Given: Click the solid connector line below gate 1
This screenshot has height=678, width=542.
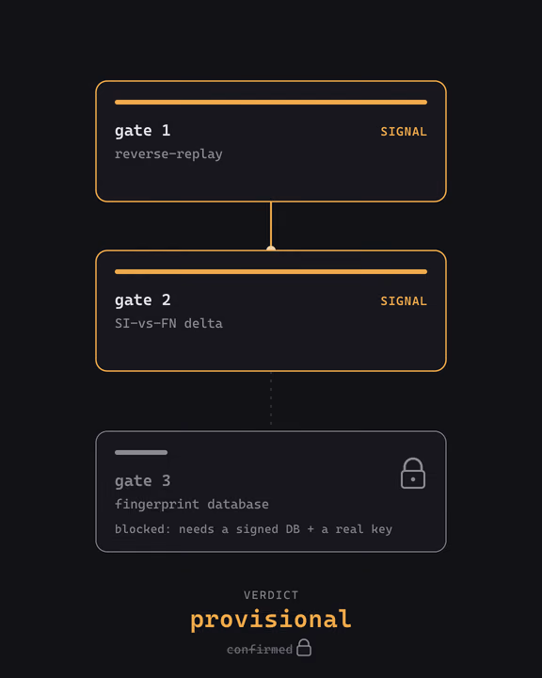Looking at the screenshot, I should [271, 223].
